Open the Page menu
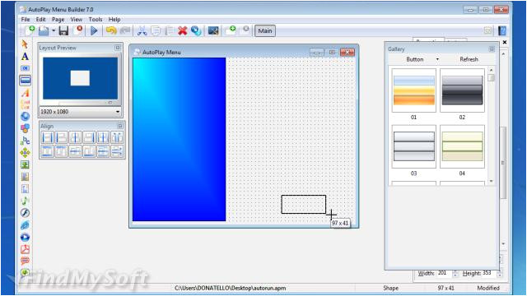Viewport: 527px width, 296px height. pyautogui.click(x=58, y=20)
